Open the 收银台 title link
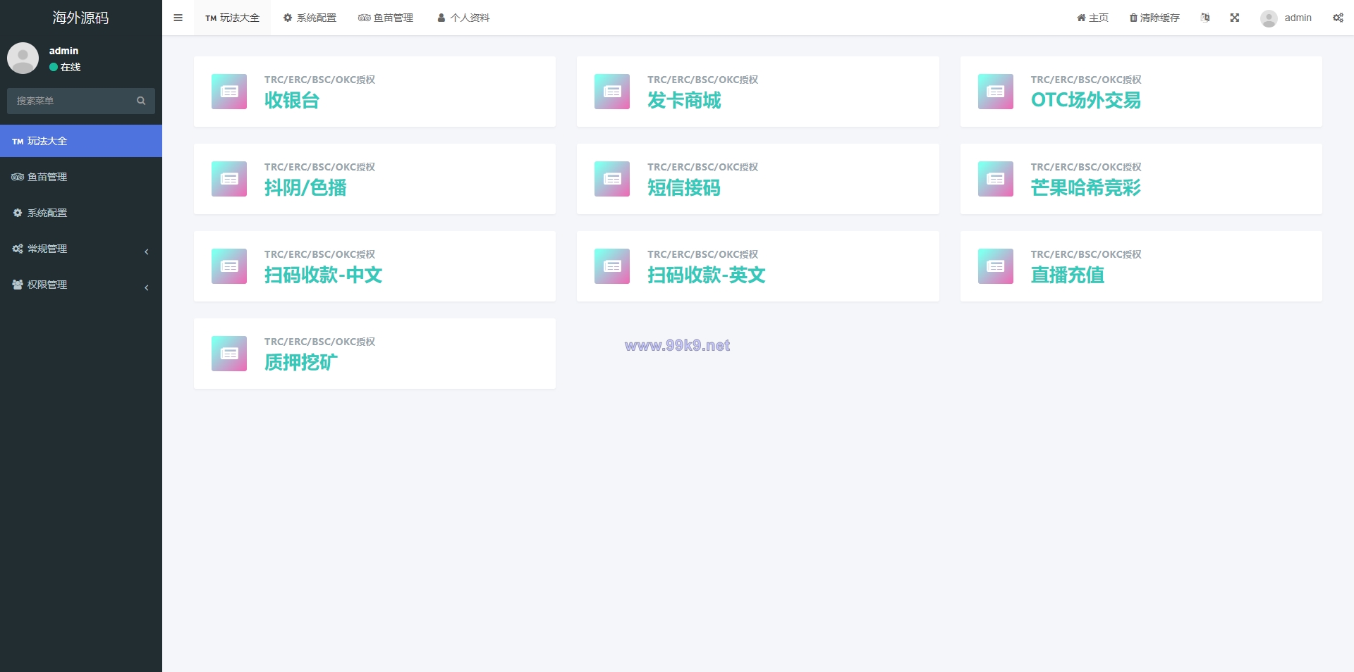This screenshot has height=672, width=1354. coord(292,101)
